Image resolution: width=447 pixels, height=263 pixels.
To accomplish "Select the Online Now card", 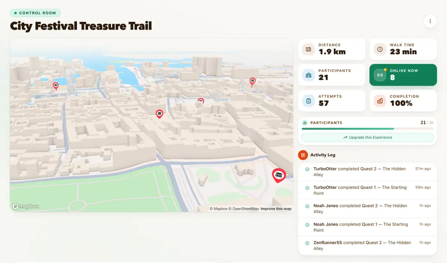I will click(x=403, y=75).
